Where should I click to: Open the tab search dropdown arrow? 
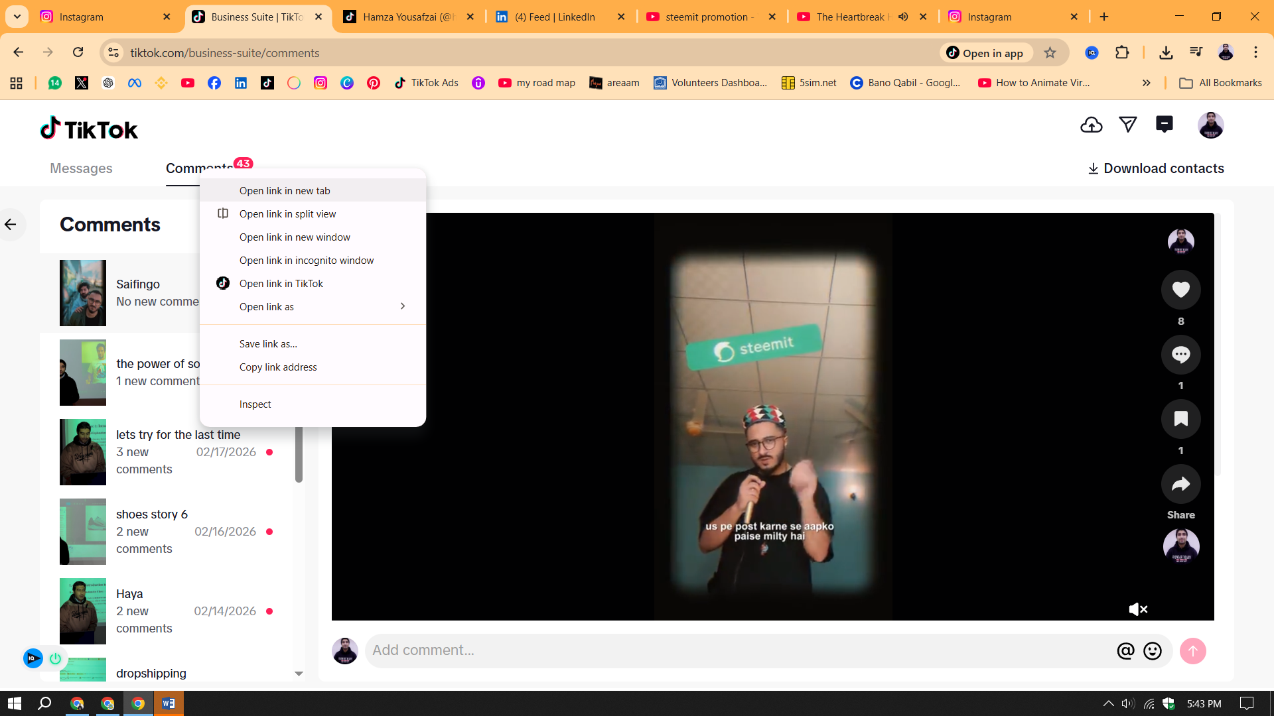(17, 17)
